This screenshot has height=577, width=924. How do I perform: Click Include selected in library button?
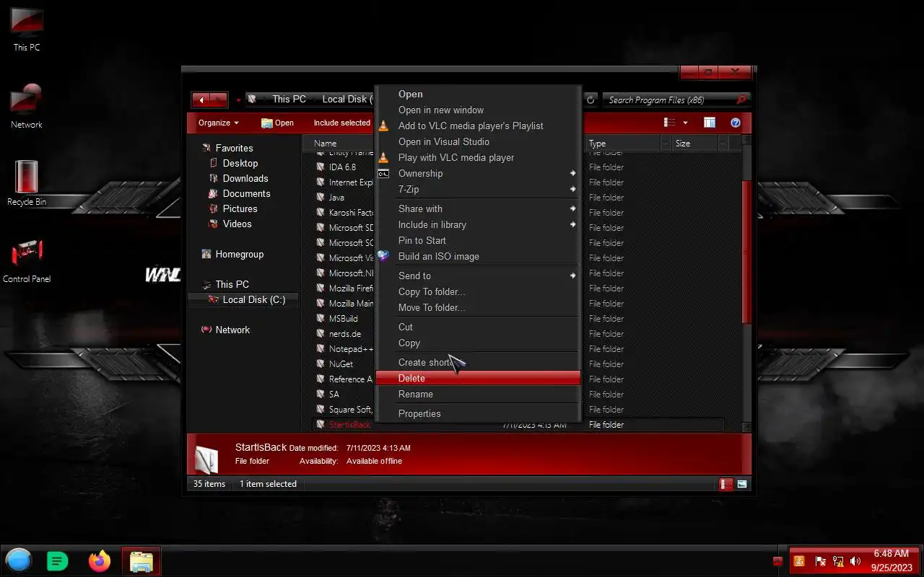tap(342, 123)
